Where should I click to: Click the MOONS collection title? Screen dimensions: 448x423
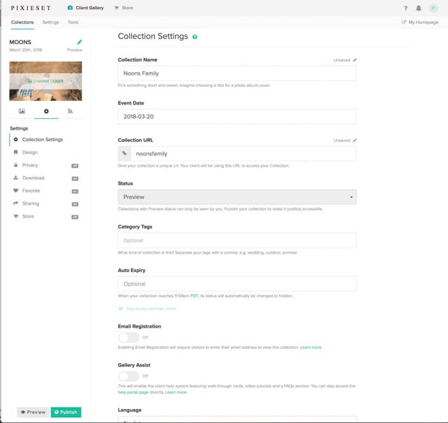point(20,42)
